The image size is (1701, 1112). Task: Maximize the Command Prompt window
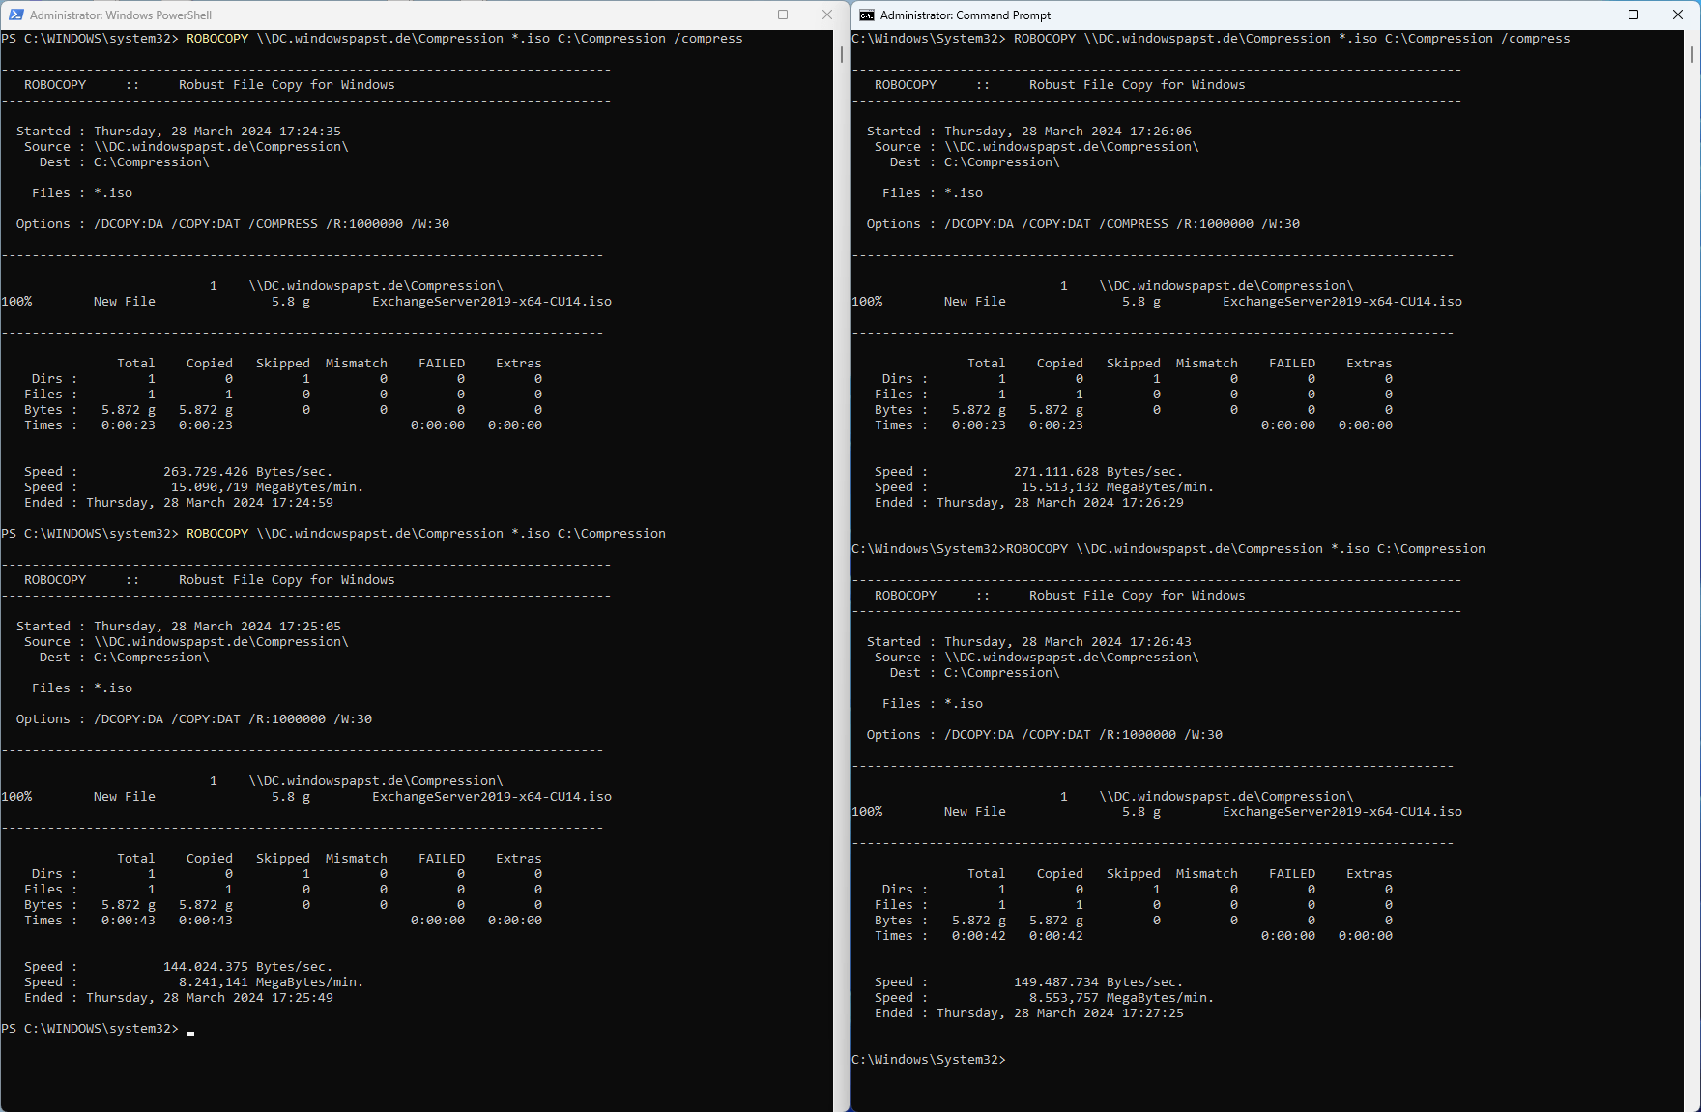tap(1633, 15)
